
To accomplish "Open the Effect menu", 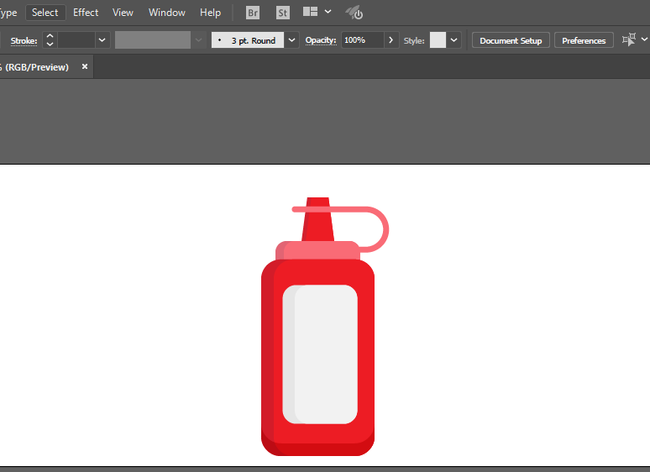I will 86,13.
